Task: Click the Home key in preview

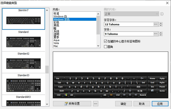Action: pos(152,78)
